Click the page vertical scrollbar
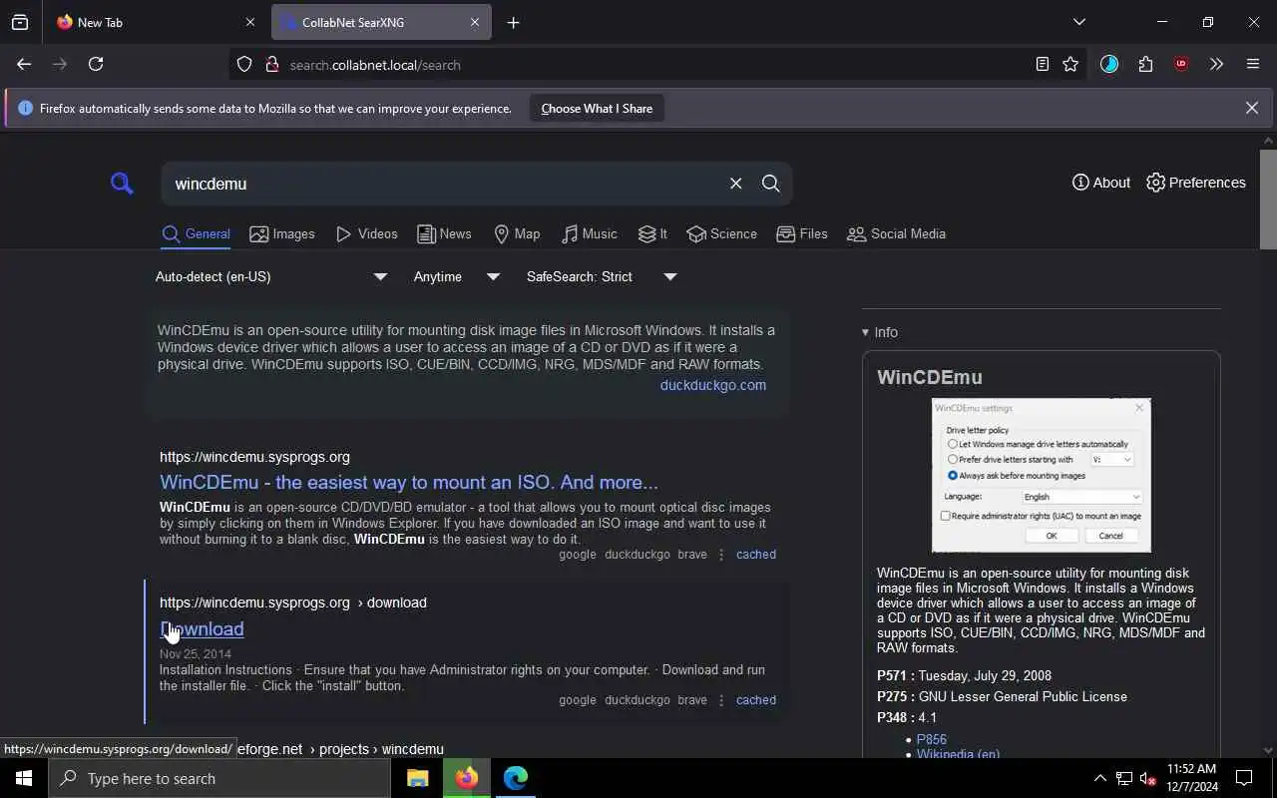The width and height of the screenshot is (1277, 798). click(1268, 199)
